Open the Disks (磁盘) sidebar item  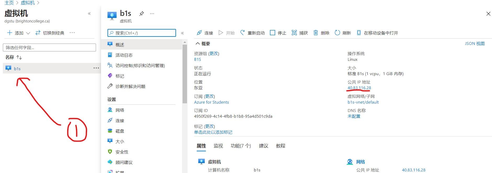click(x=120, y=131)
